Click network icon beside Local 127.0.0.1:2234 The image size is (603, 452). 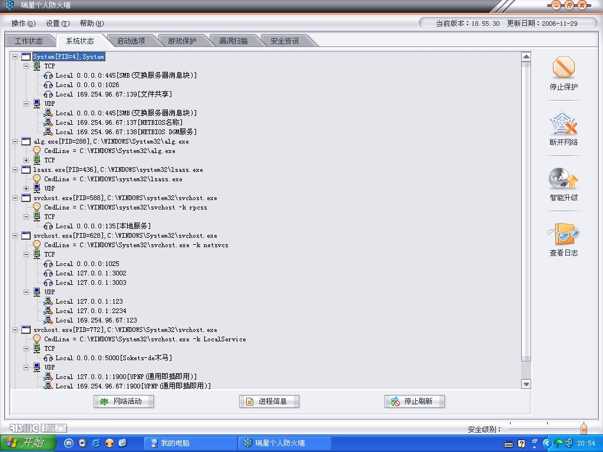click(x=48, y=311)
